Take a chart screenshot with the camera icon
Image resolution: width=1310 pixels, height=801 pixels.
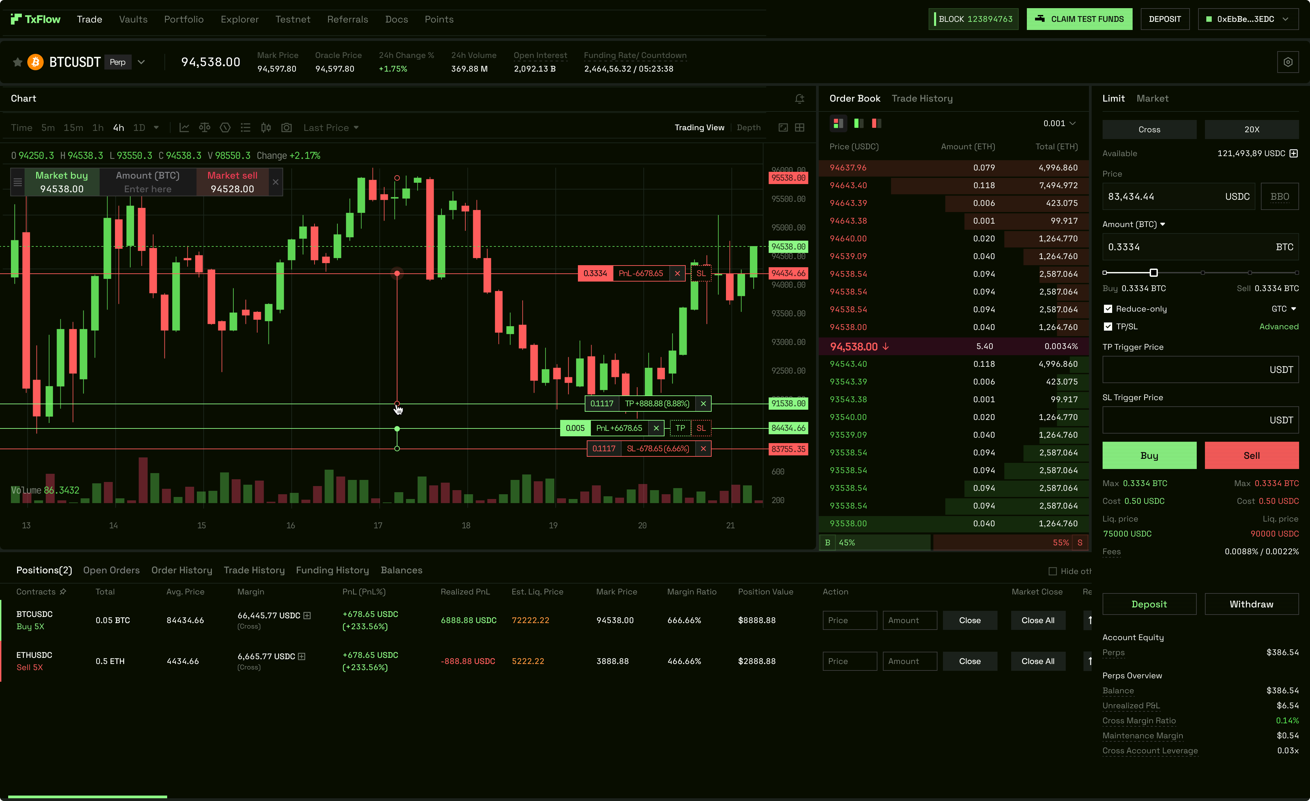[x=287, y=127]
